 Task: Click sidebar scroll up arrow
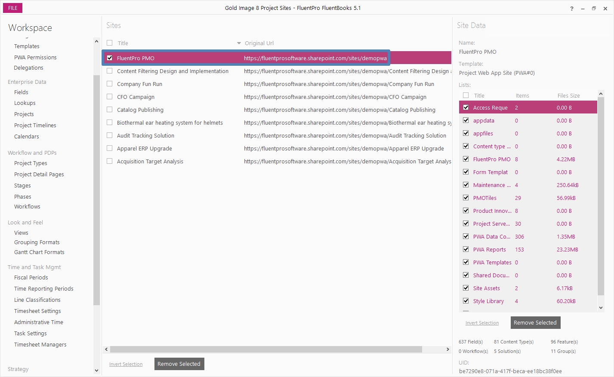tap(96, 41)
